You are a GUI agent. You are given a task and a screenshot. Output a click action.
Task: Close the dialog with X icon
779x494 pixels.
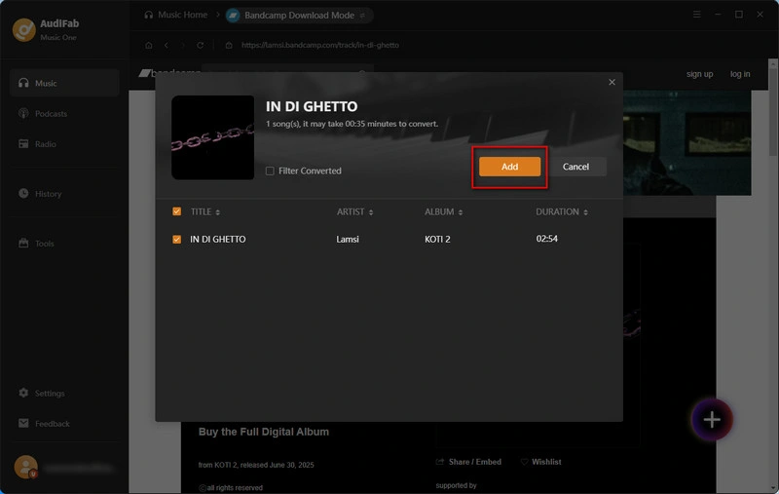pos(612,82)
